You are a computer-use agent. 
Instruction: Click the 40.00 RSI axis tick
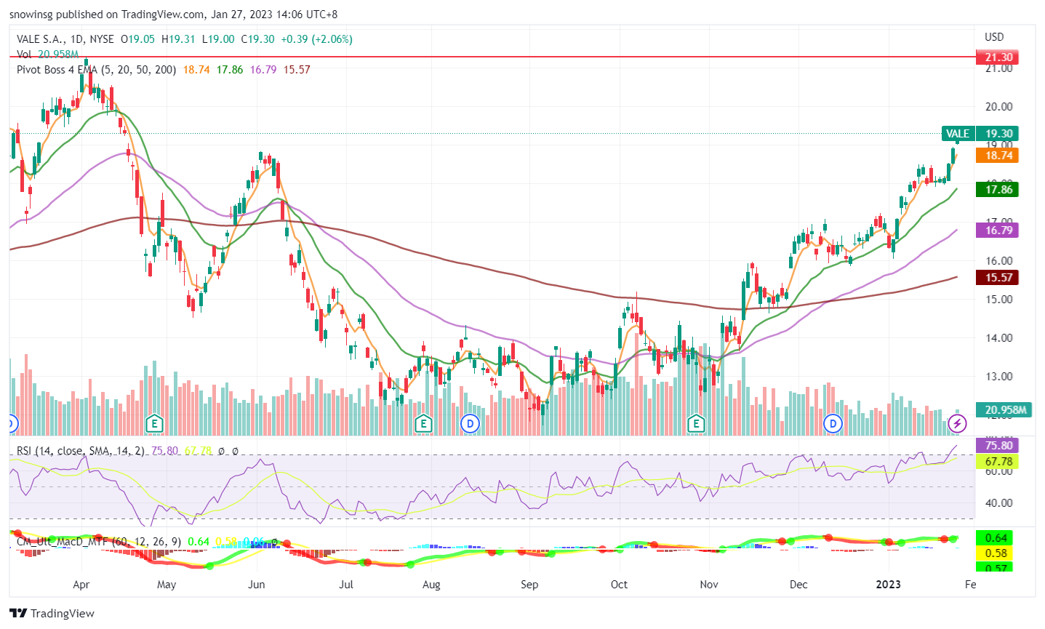click(998, 502)
